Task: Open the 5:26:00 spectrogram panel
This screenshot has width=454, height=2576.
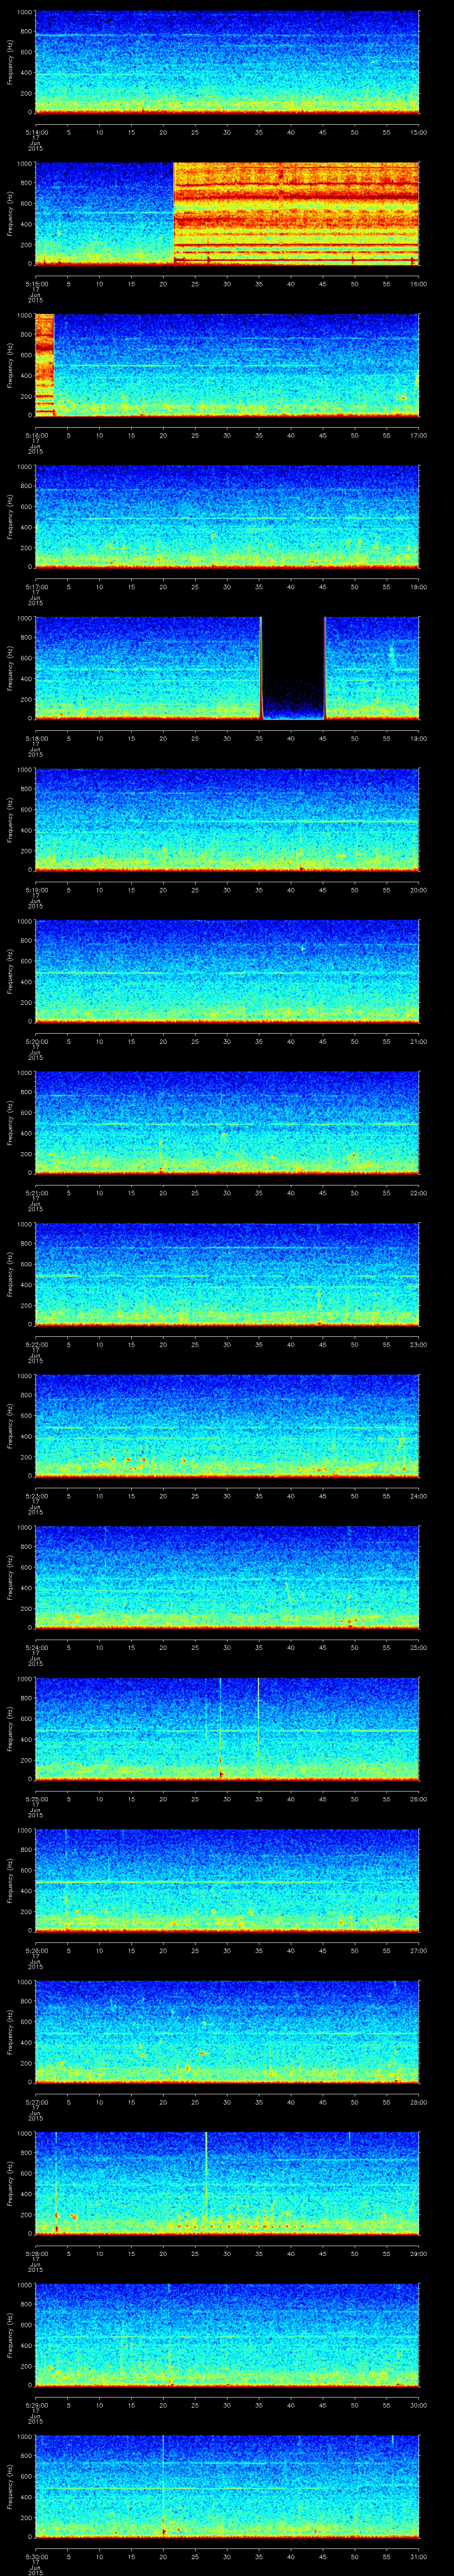Action: pyautogui.click(x=227, y=1880)
